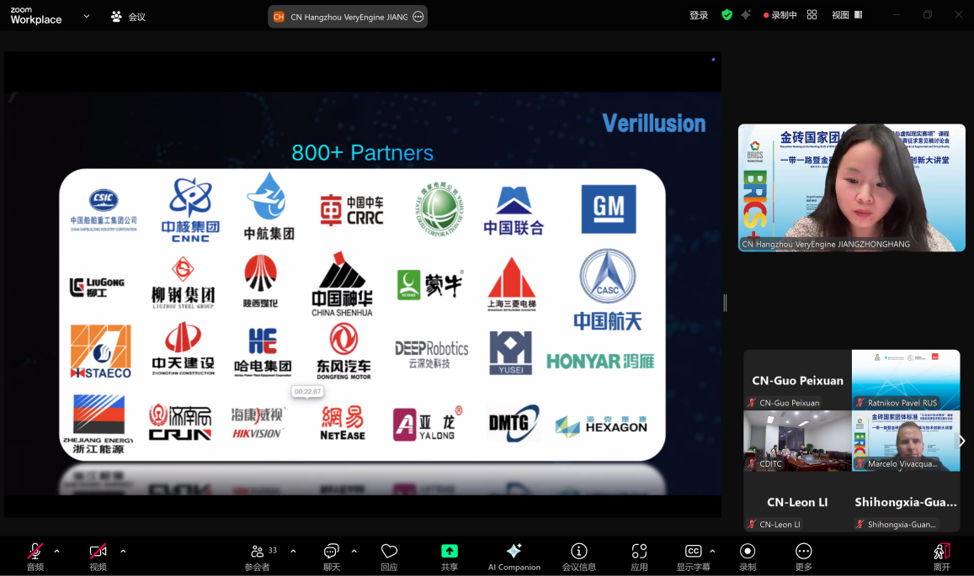Click the 00:22.67 timestamp tooltip
974x576 pixels.
click(x=307, y=392)
